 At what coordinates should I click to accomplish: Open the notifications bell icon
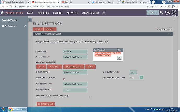click(167, 12)
